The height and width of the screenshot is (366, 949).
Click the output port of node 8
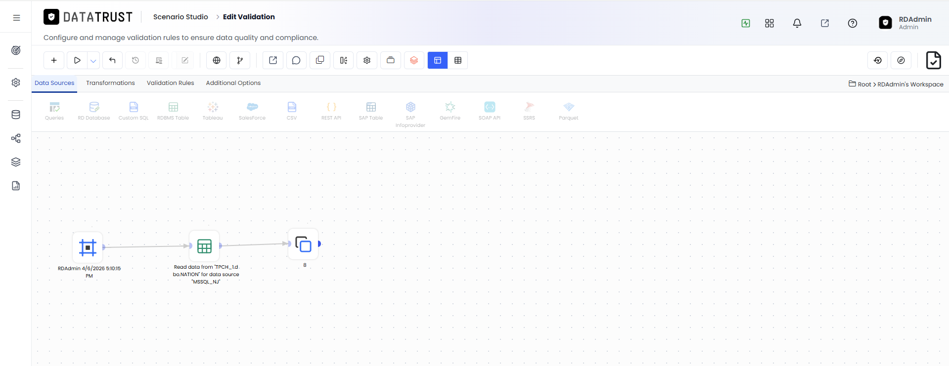tap(320, 244)
